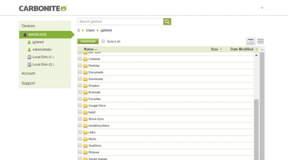The height and width of the screenshot is (160, 288).
Task: Click the InstallAnywhere folder icon
Action: tap(85, 126)
